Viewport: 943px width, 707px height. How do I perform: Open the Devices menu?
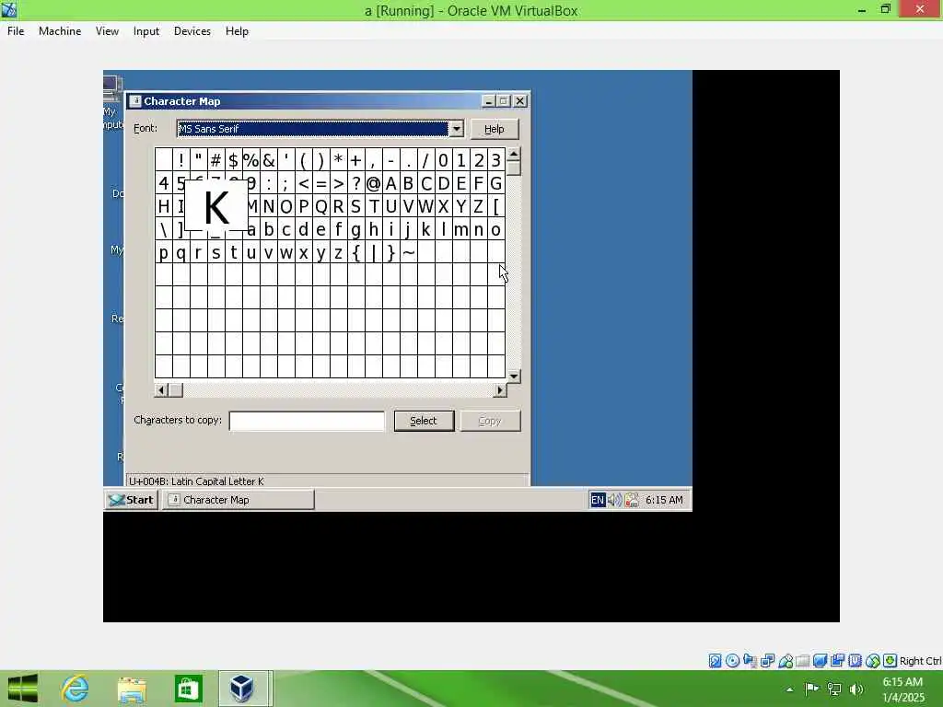pos(192,31)
